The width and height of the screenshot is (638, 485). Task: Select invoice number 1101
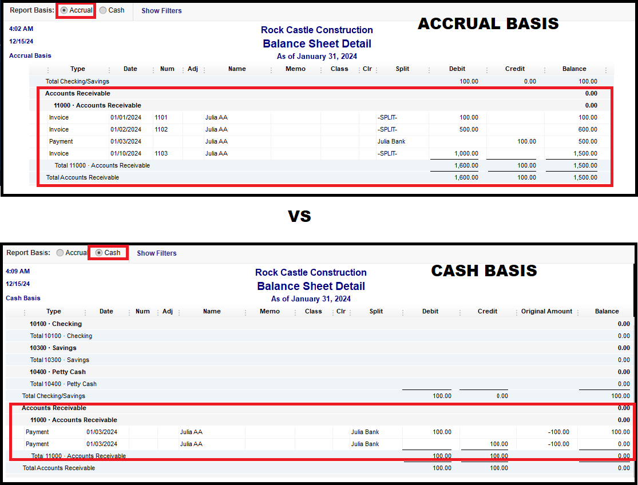click(161, 117)
